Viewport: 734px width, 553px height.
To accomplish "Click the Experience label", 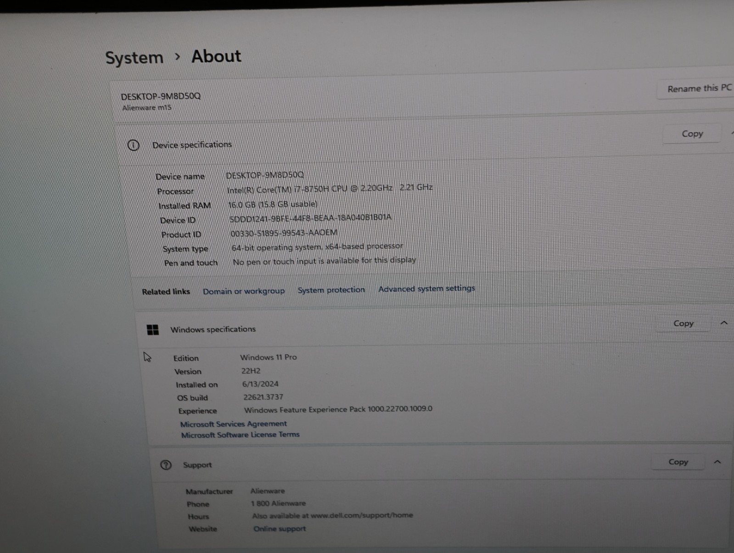I will pyautogui.click(x=197, y=411).
